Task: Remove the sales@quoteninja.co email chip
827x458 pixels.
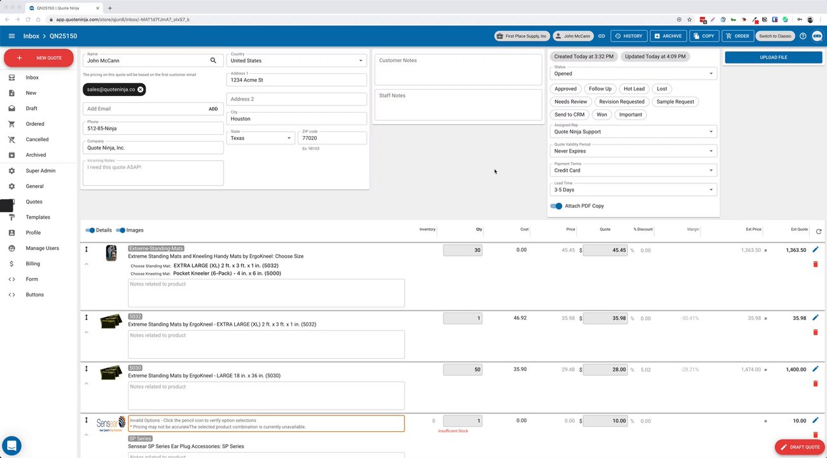Action: [141, 90]
